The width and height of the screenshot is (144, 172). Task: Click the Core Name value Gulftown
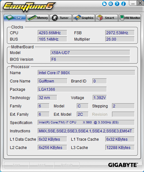pos(52,81)
